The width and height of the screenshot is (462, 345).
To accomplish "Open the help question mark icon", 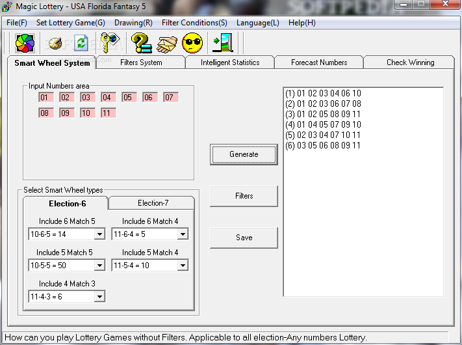I will click(x=142, y=43).
